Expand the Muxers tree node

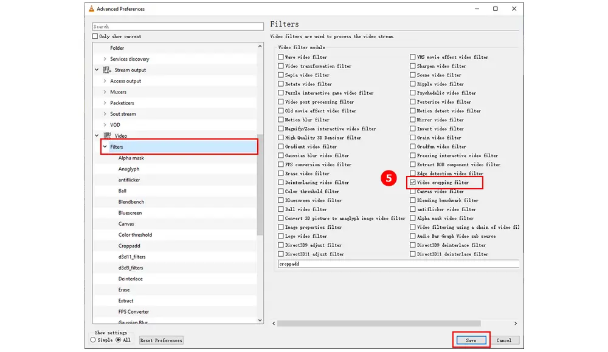point(105,92)
